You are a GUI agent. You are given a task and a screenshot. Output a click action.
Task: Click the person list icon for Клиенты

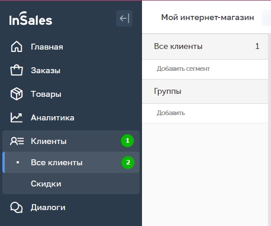[17, 141]
